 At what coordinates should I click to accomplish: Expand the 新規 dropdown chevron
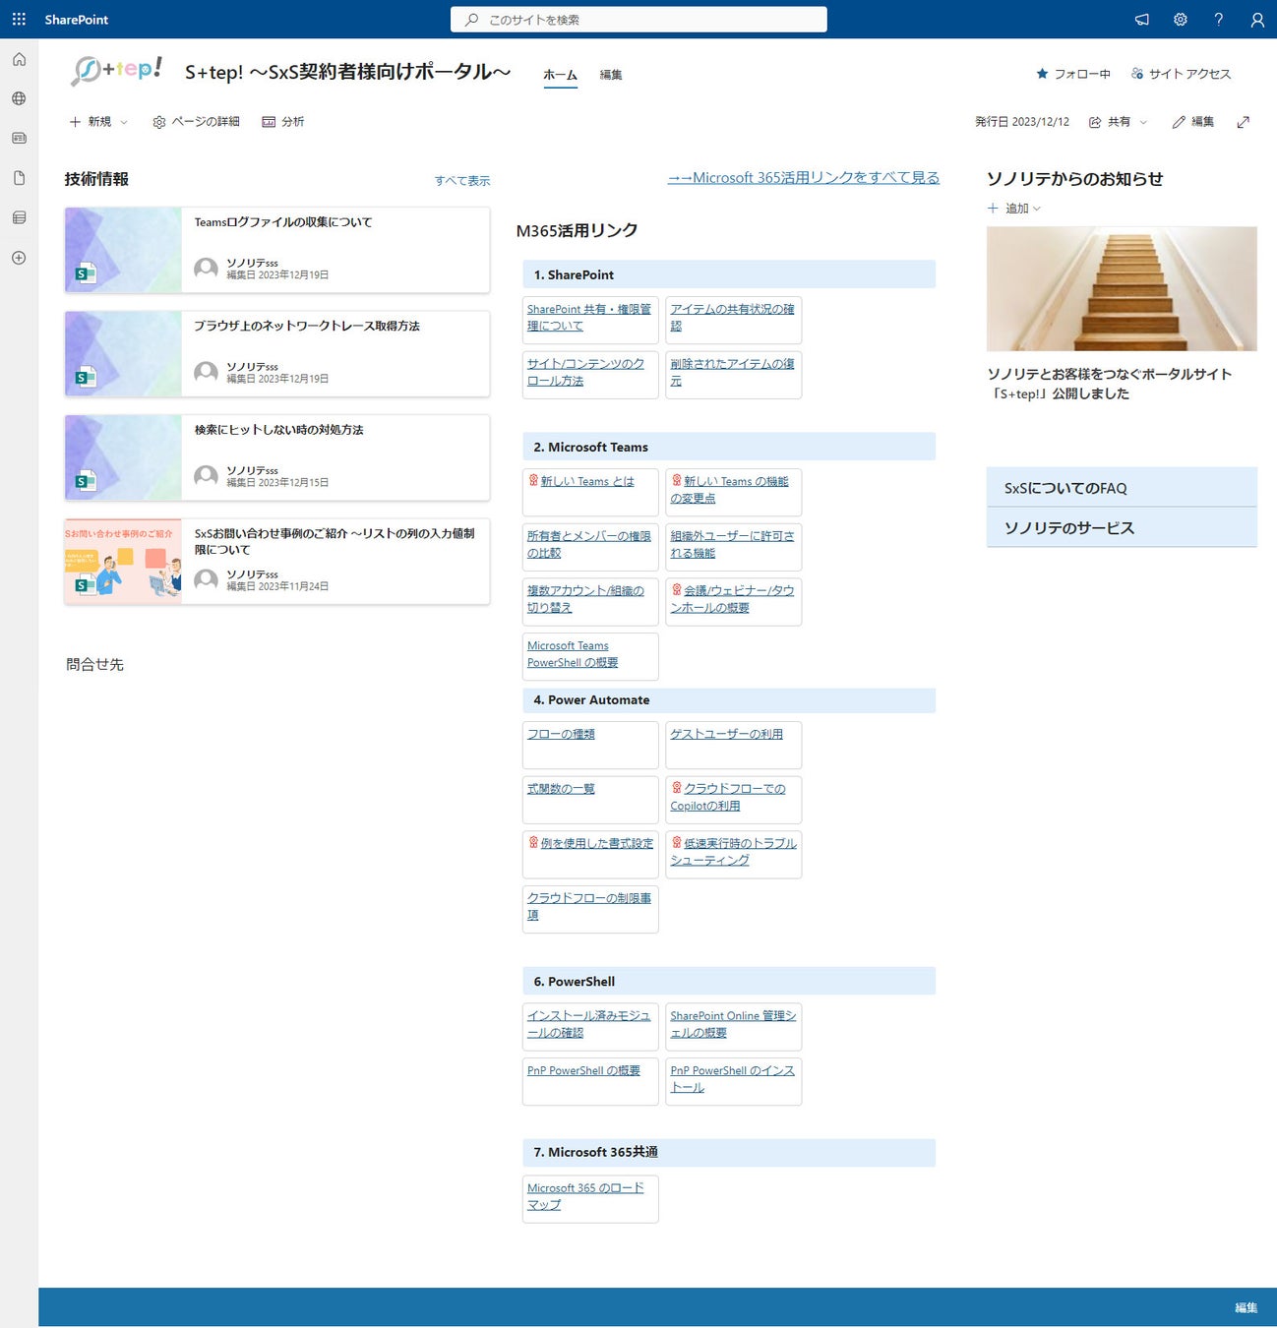coord(124,122)
